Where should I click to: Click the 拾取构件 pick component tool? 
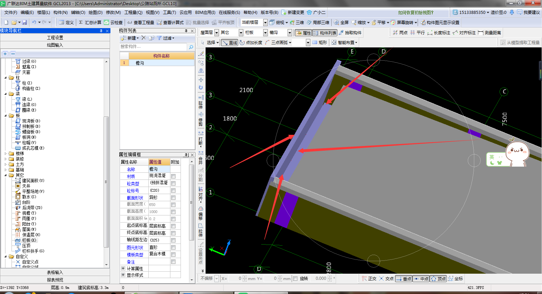click(350, 33)
